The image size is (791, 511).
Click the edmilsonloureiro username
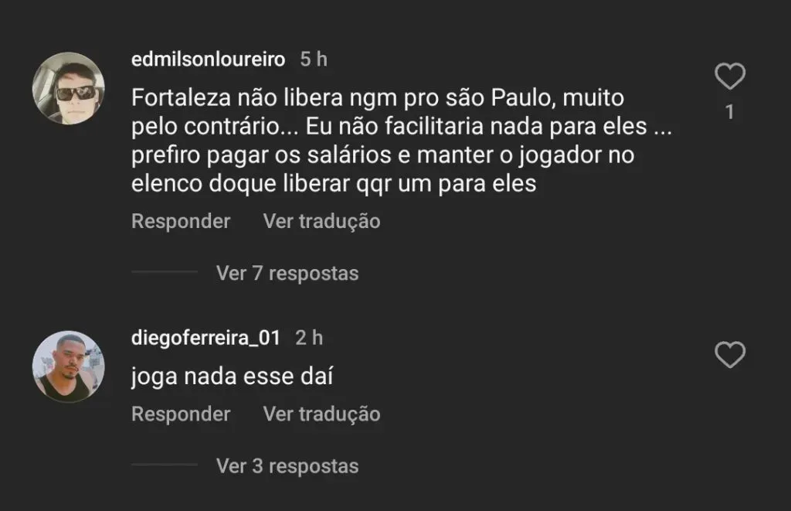[209, 60]
